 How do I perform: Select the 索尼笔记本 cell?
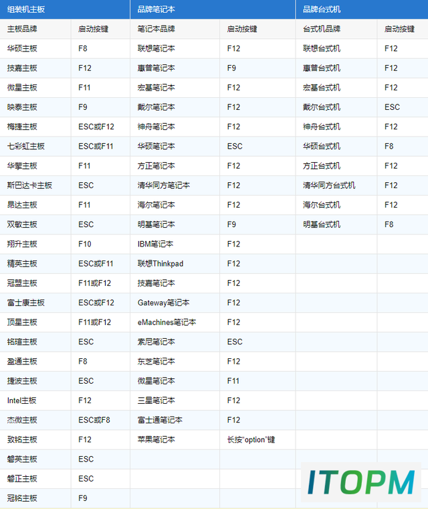pos(175,342)
